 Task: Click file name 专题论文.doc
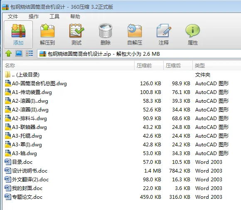(27, 197)
